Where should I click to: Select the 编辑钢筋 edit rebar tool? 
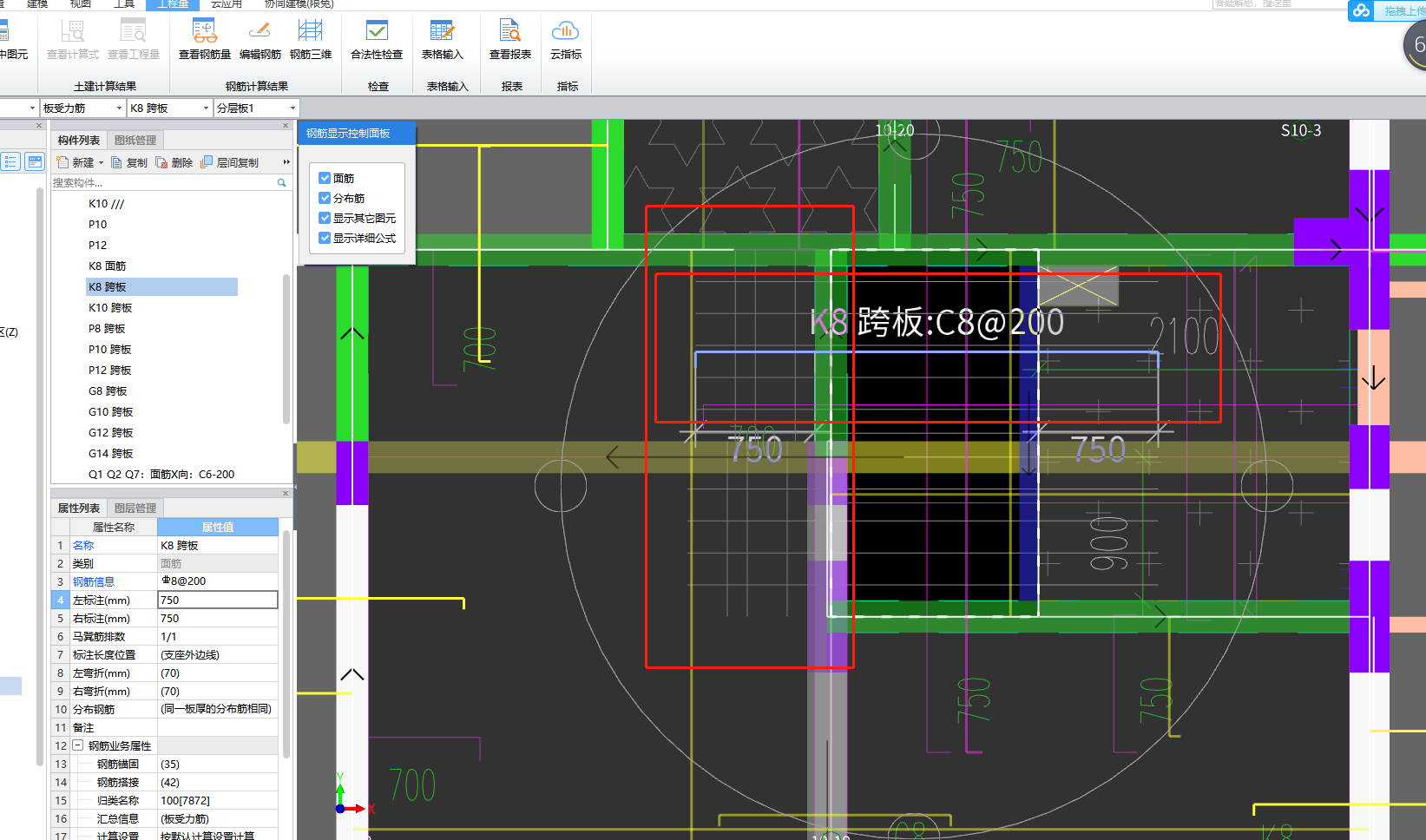coord(260,40)
